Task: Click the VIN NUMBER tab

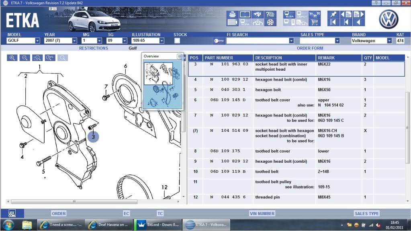Action: pyautogui.click(x=262, y=213)
